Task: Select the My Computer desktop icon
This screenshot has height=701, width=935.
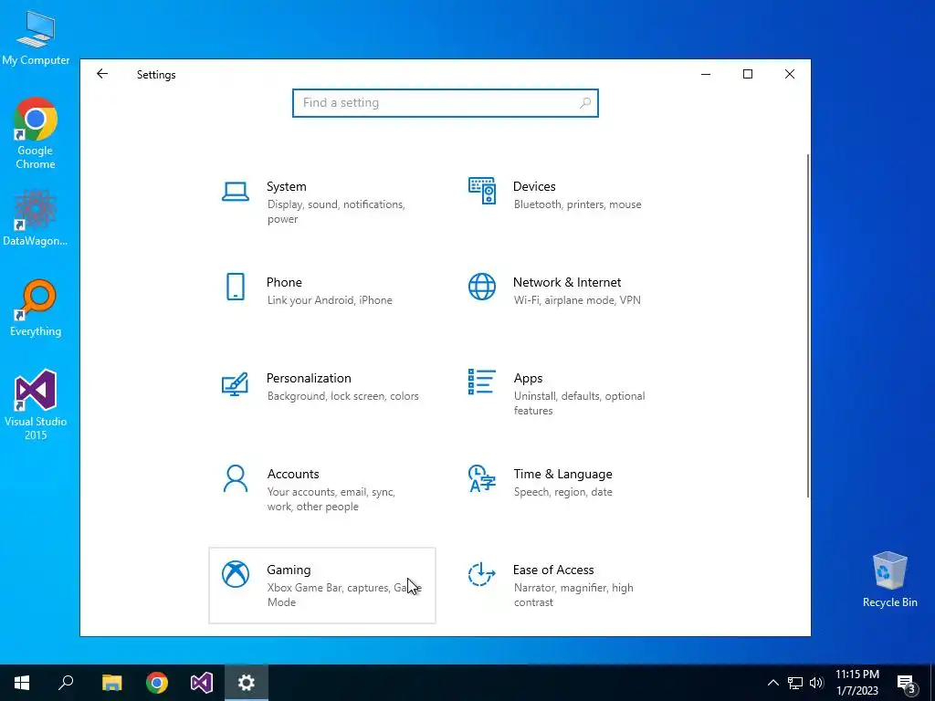Action: (36, 38)
